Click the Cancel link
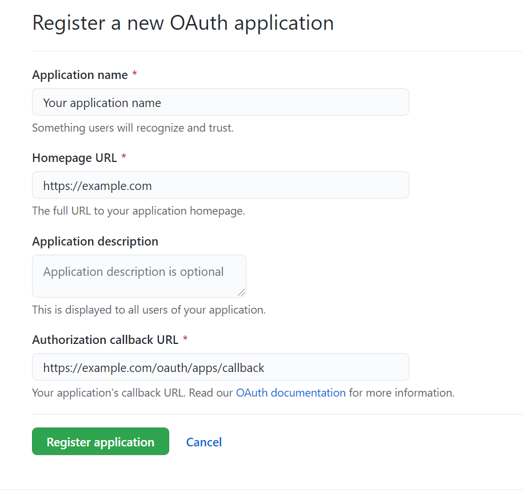 tap(203, 441)
